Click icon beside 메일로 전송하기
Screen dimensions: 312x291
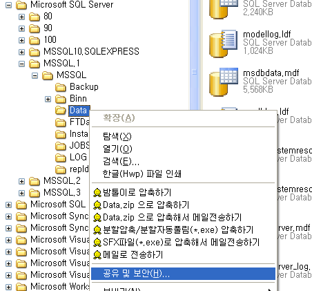pyautogui.click(x=97, y=254)
